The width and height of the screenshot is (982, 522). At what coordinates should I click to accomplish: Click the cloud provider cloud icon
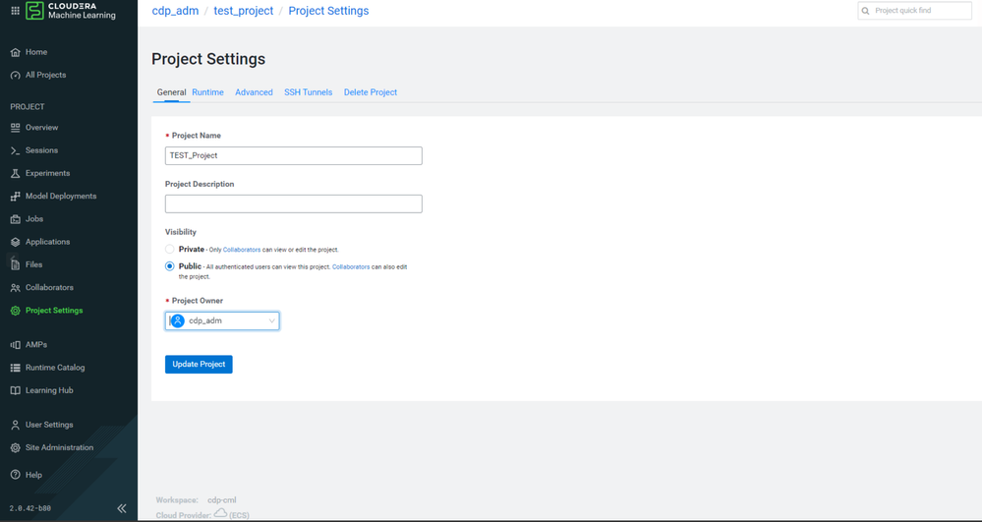pos(220,512)
